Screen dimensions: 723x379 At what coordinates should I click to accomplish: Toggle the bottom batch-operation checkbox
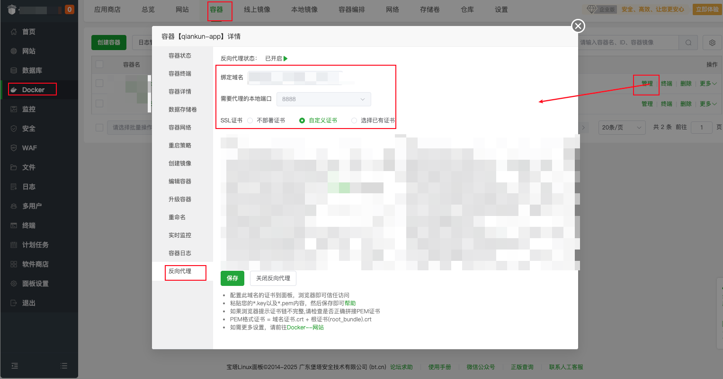99,128
